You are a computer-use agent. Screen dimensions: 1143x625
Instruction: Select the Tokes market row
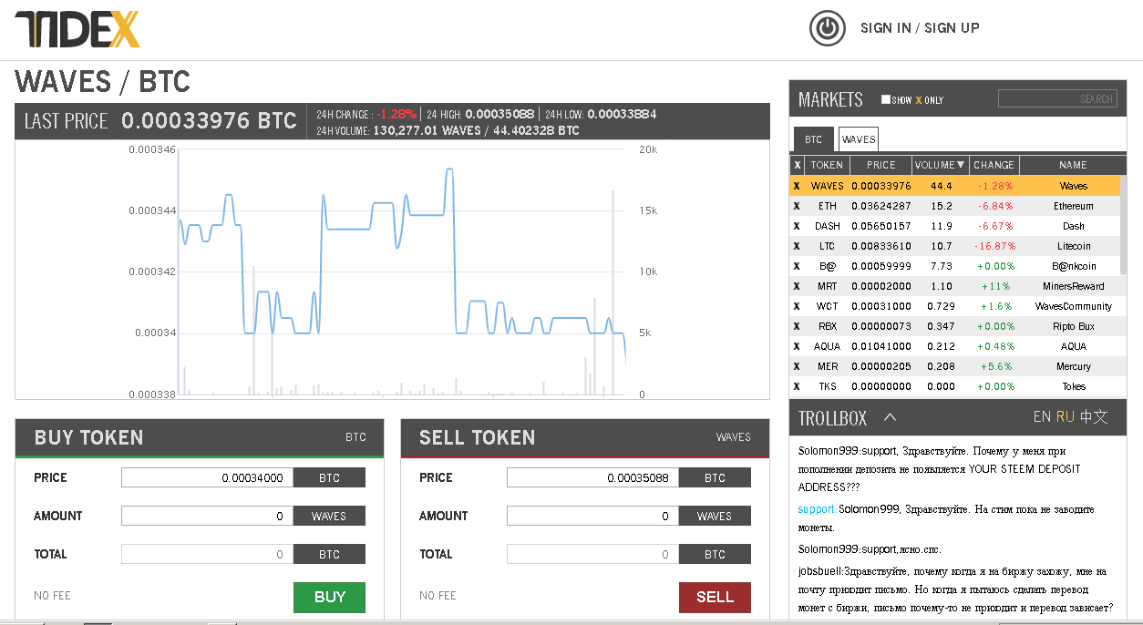point(954,386)
